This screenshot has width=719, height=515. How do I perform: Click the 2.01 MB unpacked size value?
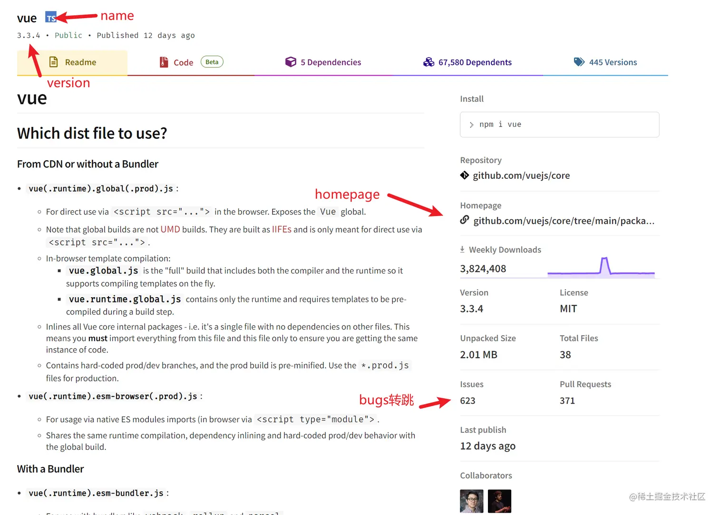pos(478,355)
